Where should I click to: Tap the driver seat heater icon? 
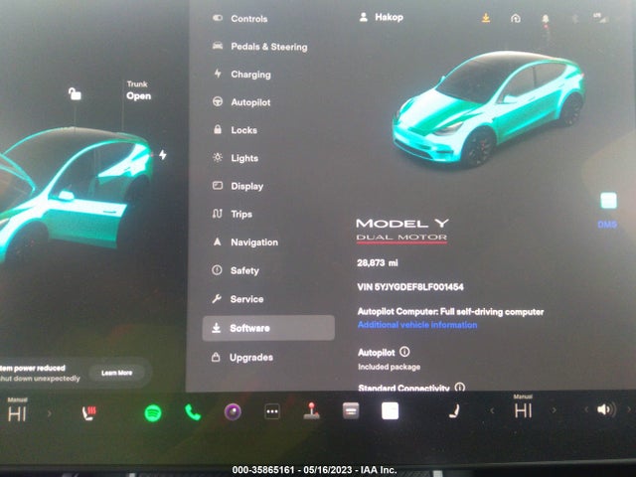tap(88, 413)
